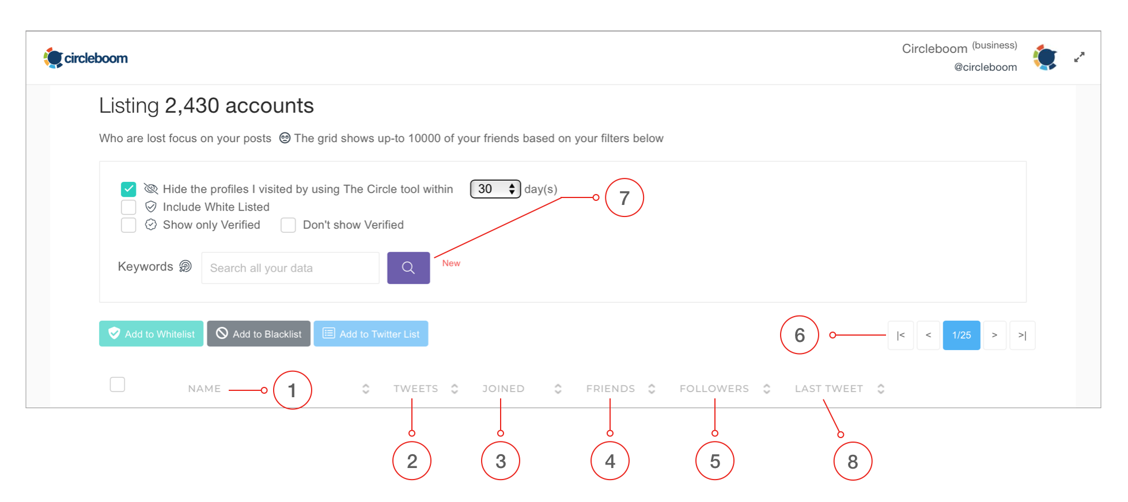Select all accounts with the header checkbox

coord(118,385)
